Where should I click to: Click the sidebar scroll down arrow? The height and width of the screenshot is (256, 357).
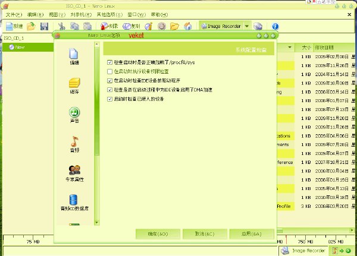coord(97,222)
